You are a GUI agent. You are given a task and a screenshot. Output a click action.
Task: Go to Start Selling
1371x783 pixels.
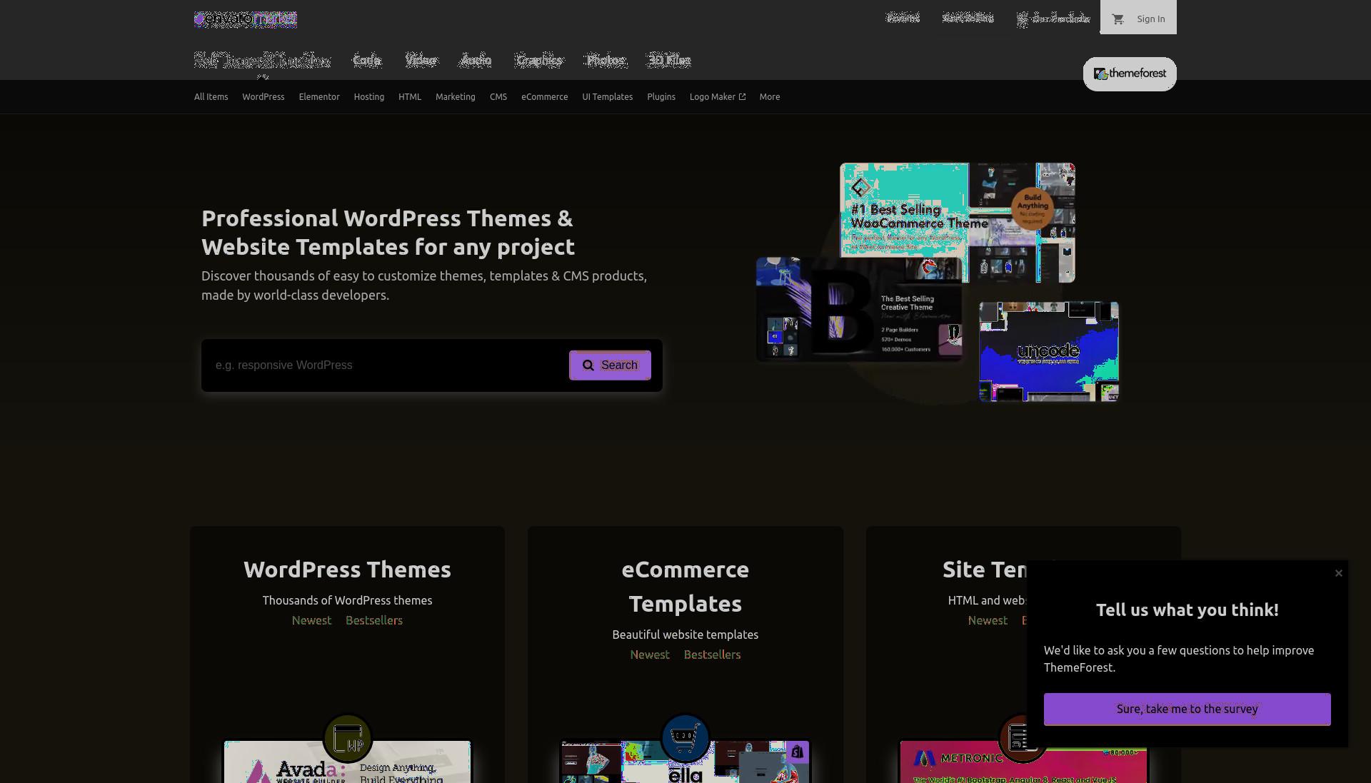click(x=968, y=18)
